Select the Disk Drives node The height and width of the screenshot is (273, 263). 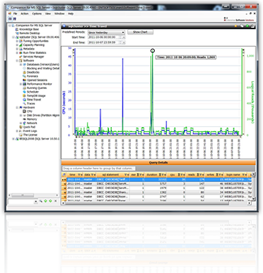(x=43, y=115)
